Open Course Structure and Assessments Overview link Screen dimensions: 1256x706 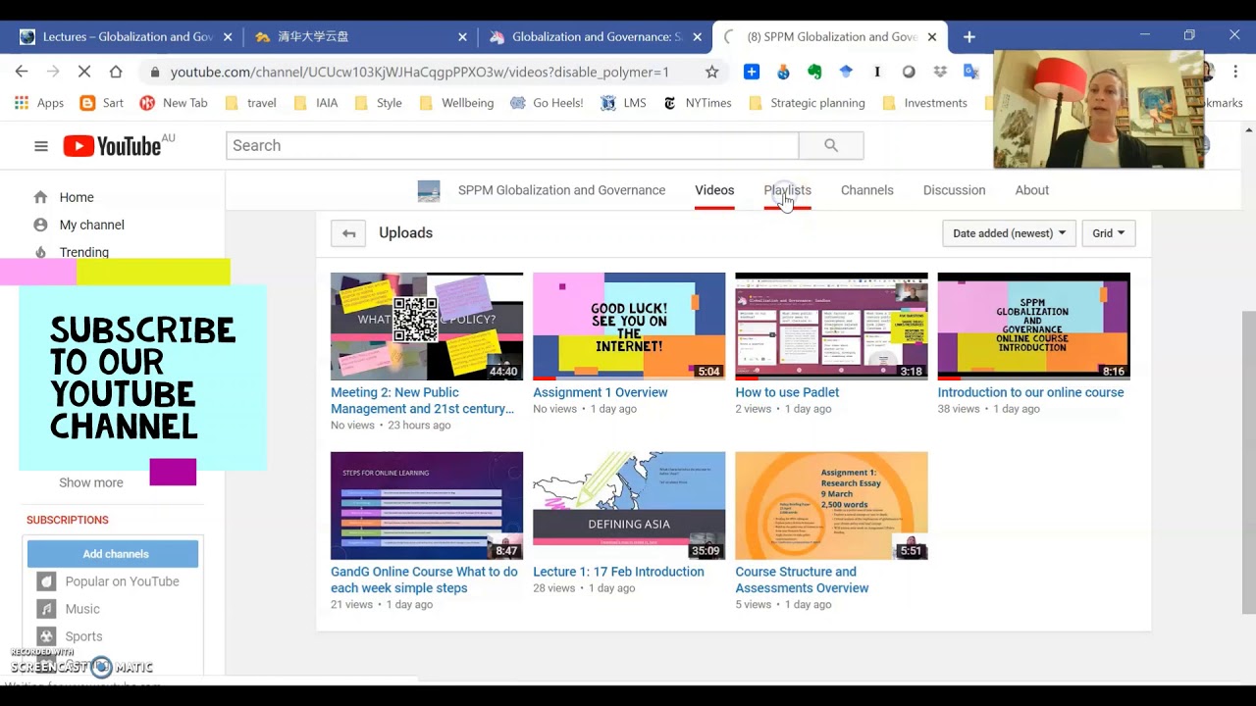coord(802,580)
